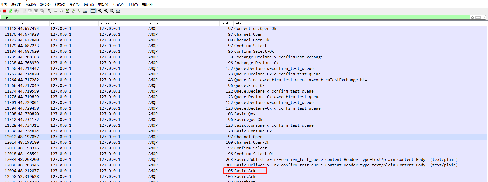Select packet 11304 Queue.Declare-Ok row
This screenshot has height=182, width=488.
pyautogui.click(x=244, y=108)
